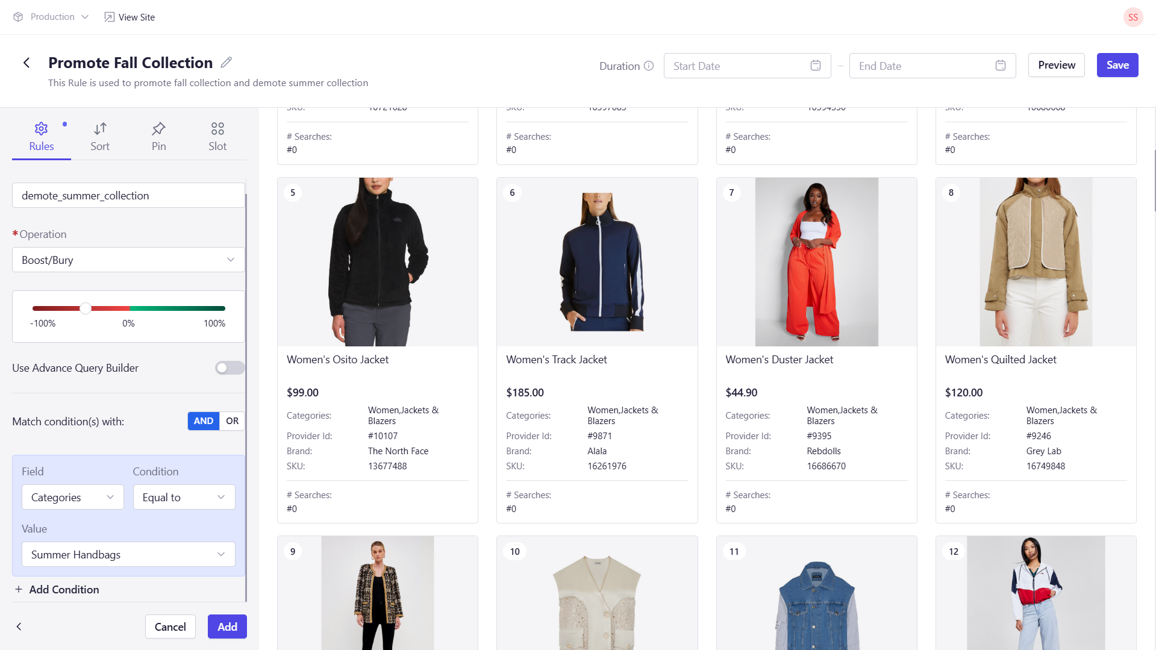Click the Women's Track Jacket title
1156x650 pixels.
click(x=556, y=360)
